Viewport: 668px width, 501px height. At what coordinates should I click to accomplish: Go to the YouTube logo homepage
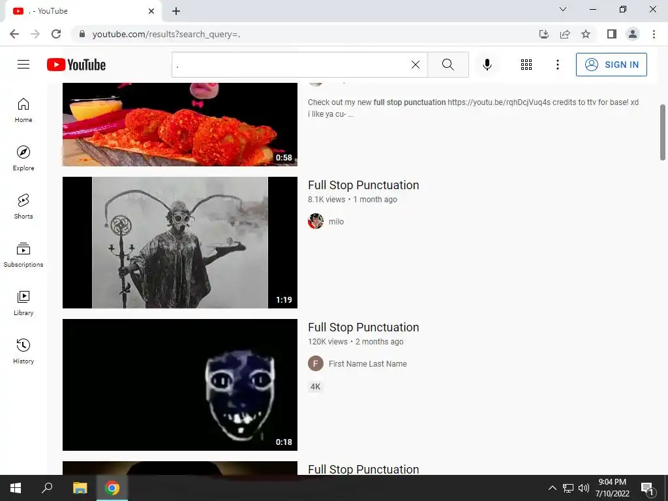tap(76, 65)
